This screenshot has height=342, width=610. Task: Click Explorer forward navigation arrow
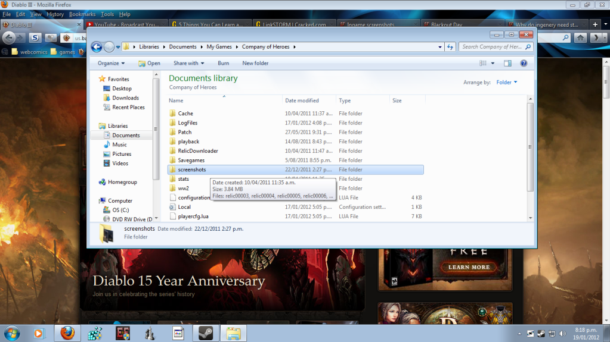point(109,47)
